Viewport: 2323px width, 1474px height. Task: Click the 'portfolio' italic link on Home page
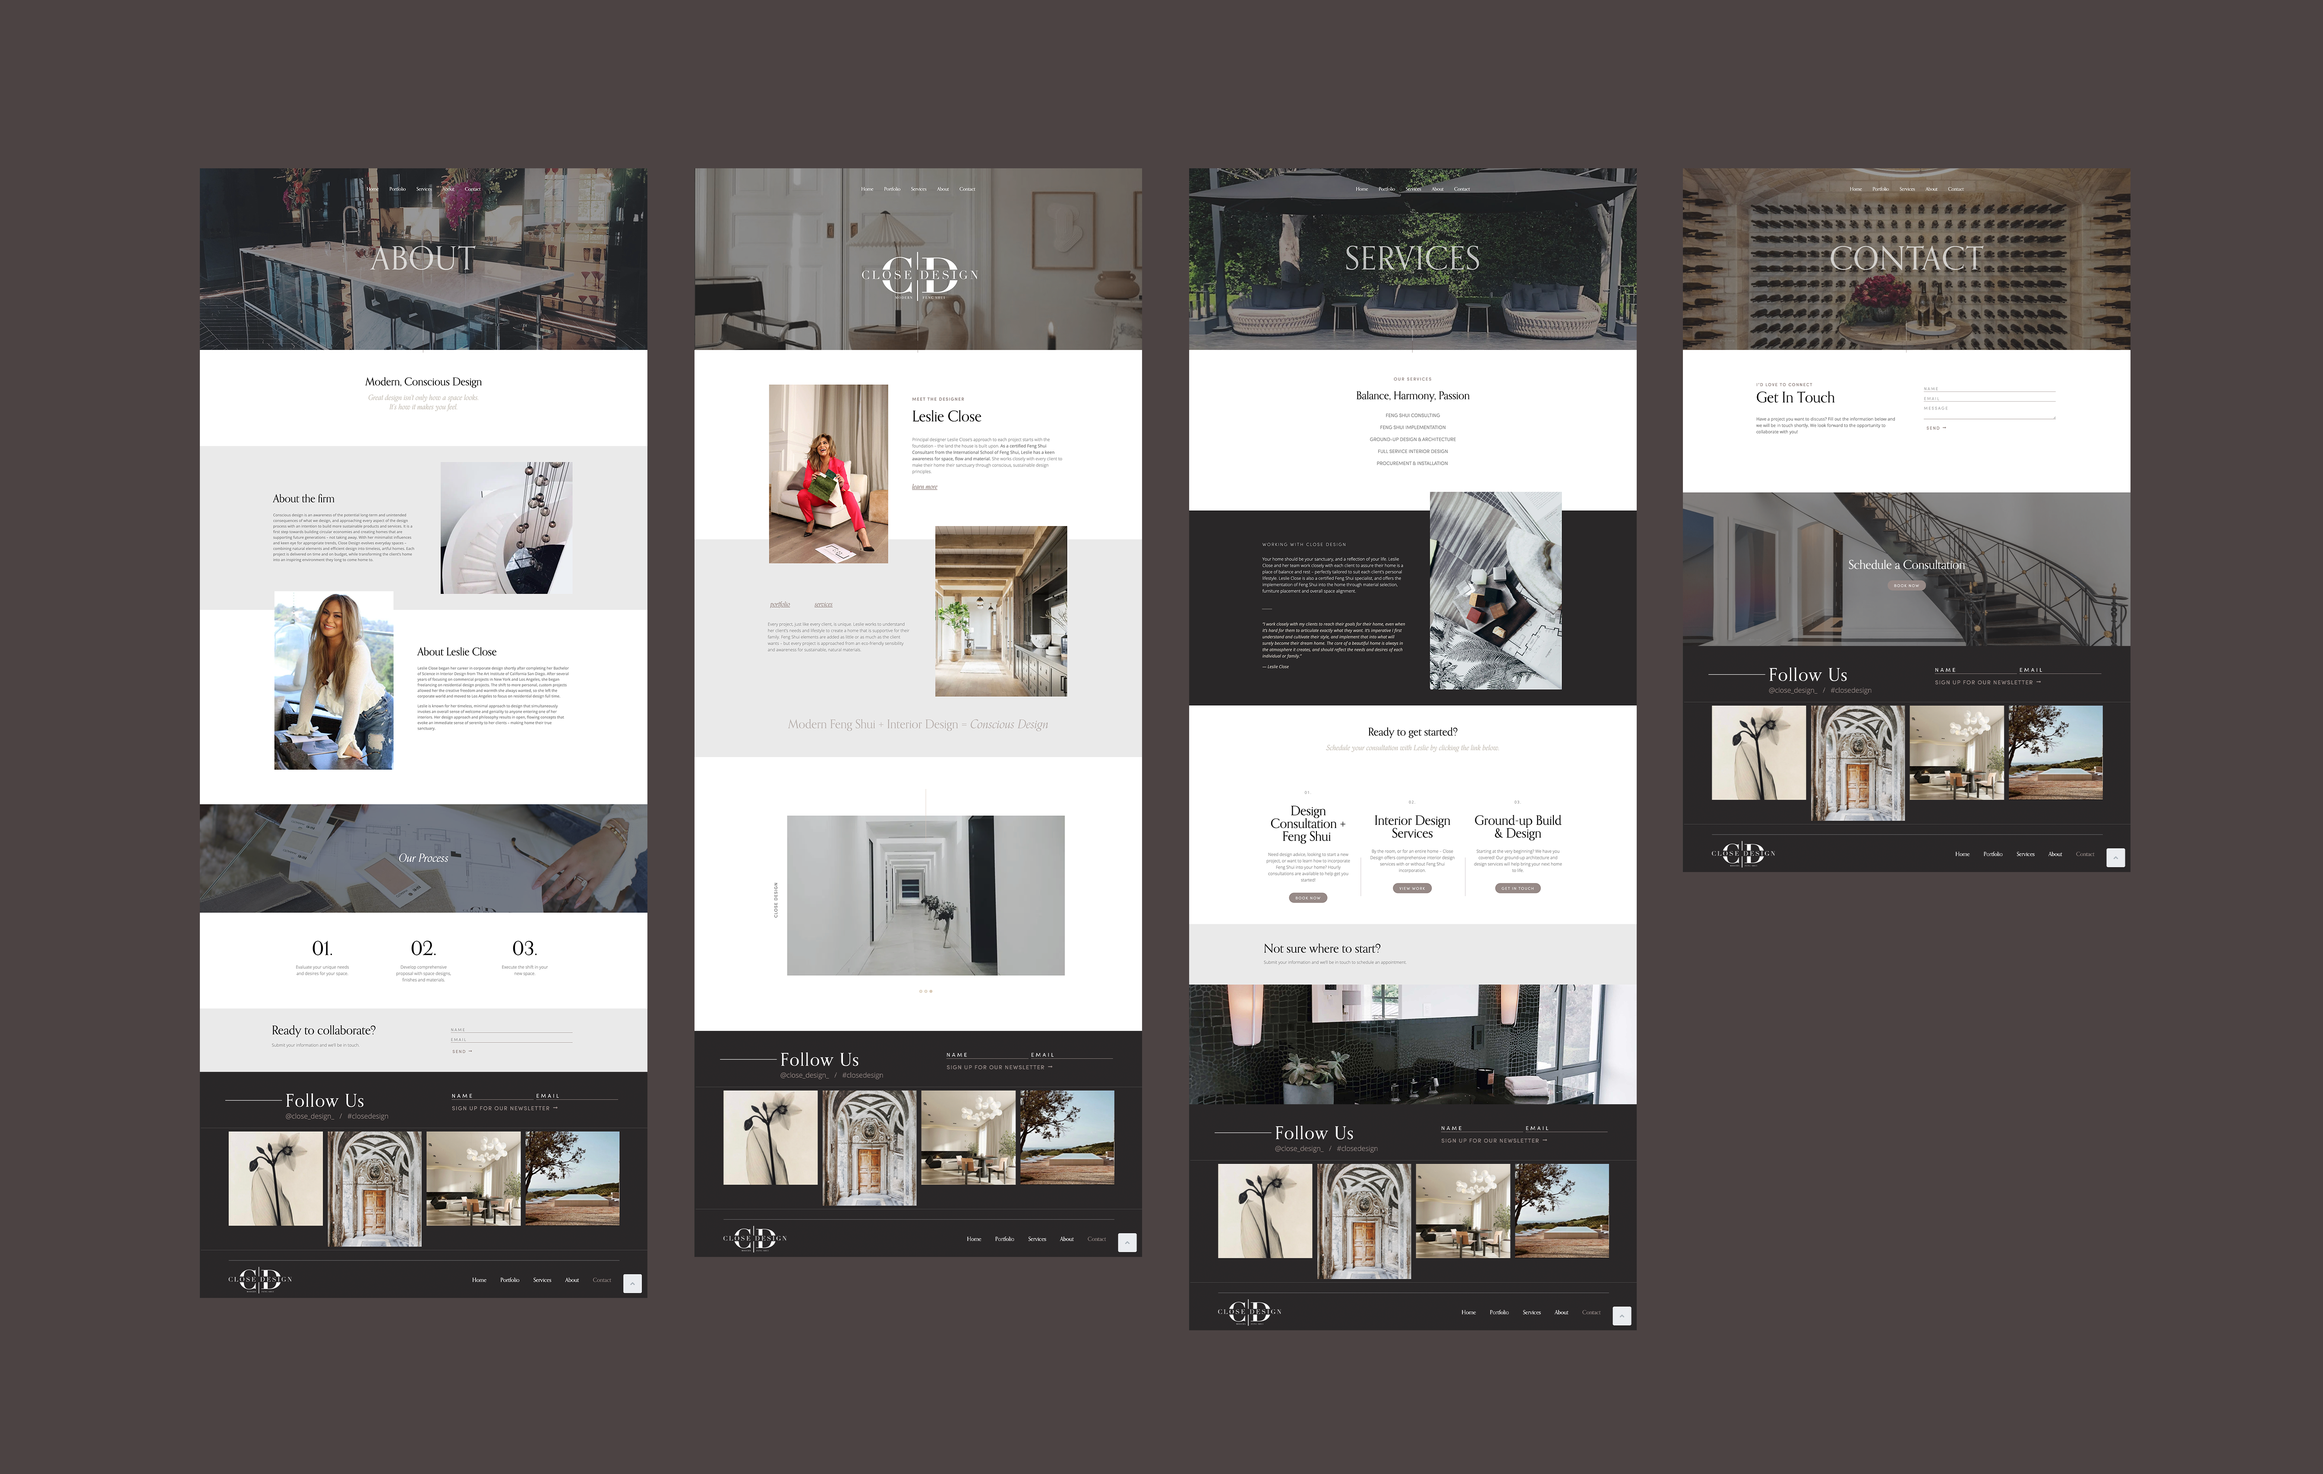click(x=780, y=605)
